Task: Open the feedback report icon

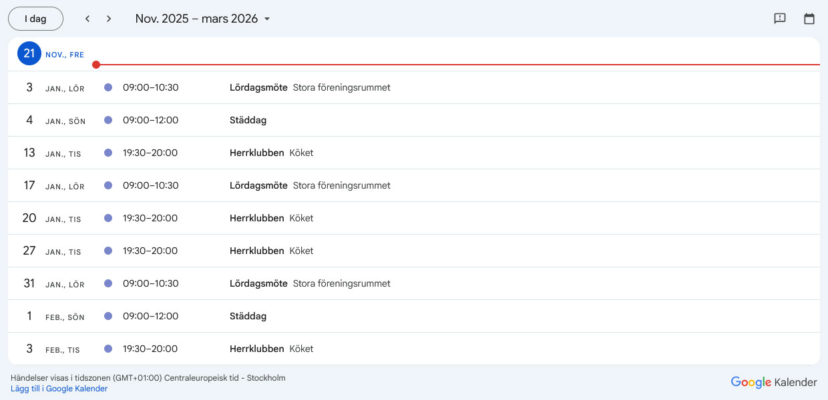Action: click(x=779, y=19)
